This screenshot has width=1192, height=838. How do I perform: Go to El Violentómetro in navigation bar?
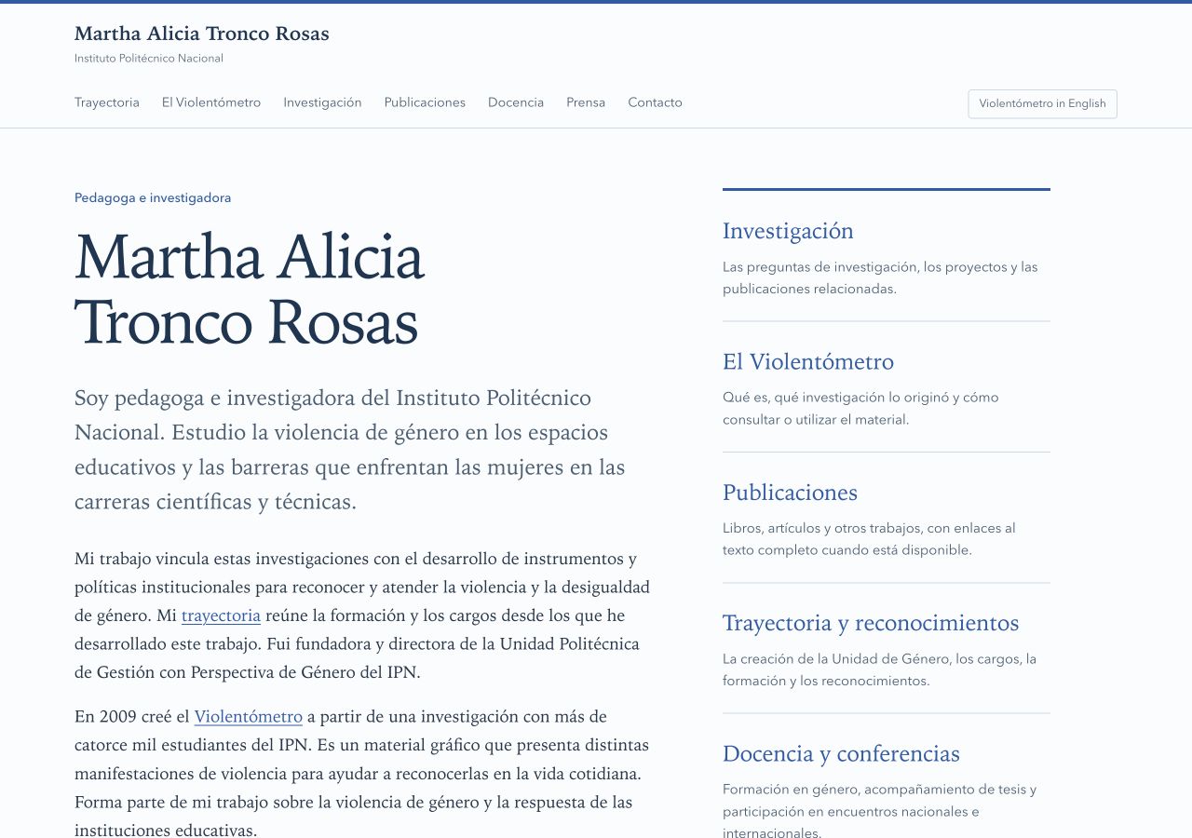(211, 102)
